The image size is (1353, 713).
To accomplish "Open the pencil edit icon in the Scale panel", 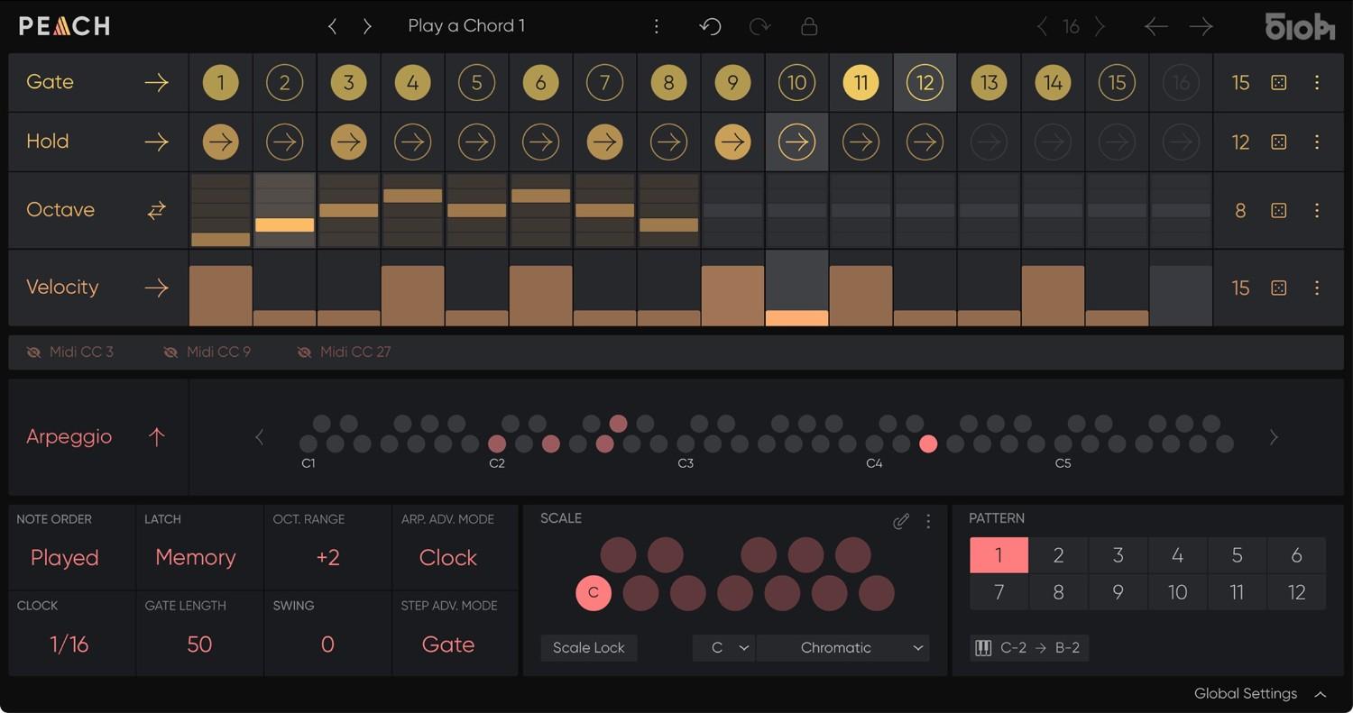I will [x=900, y=520].
